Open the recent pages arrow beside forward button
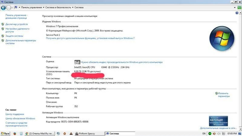 tap(12, 8)
